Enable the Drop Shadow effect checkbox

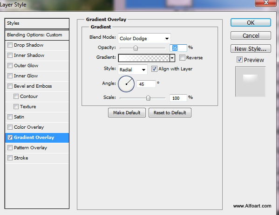pyautogui.click(x=10, y=45)
